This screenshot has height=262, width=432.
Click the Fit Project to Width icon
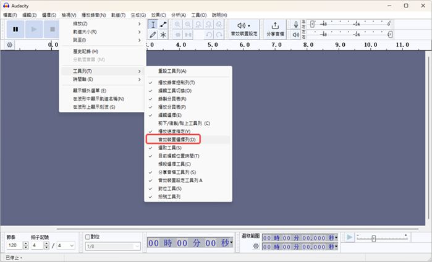(208, 25)
